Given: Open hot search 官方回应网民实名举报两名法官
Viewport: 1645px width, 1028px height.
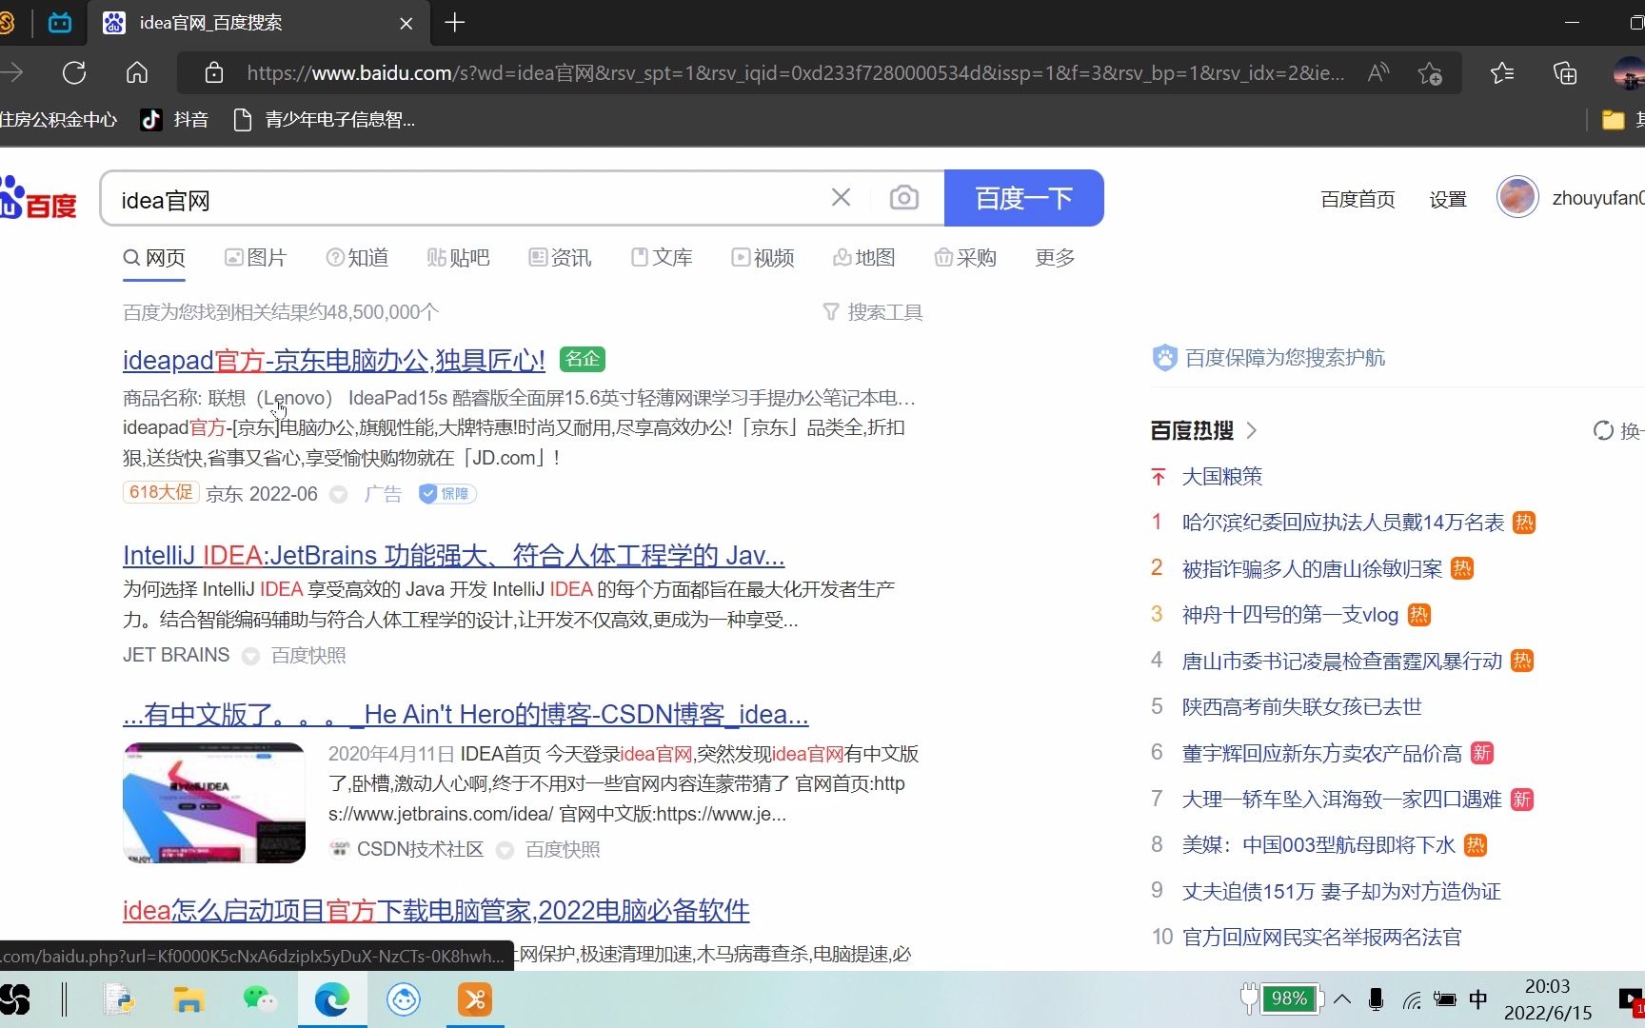Looking at the screenshot, I should [x=1321, y=938].
